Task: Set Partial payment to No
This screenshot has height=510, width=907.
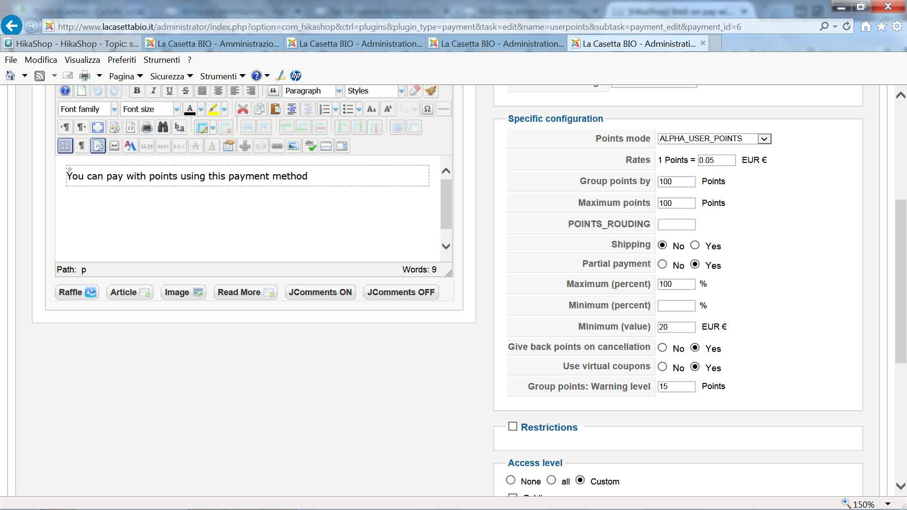Action: pos(662,264)
